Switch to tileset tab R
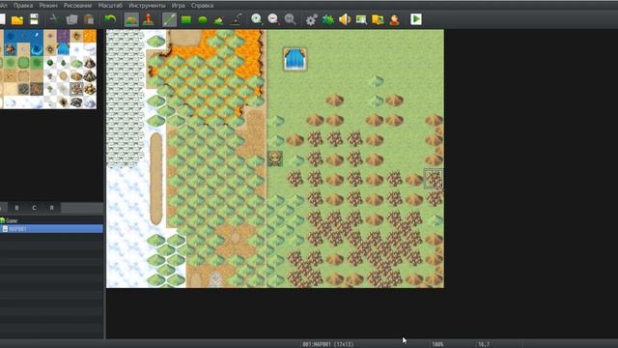618x348 pixels. pyautogui.click(x=51, y=208)
